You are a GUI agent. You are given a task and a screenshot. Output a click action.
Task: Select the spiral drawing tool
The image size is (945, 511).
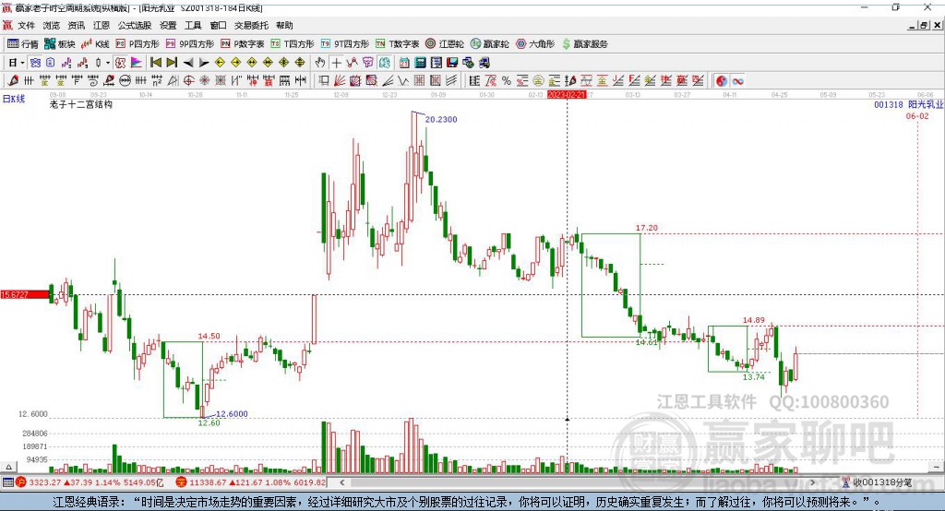(x=93, y=81)
